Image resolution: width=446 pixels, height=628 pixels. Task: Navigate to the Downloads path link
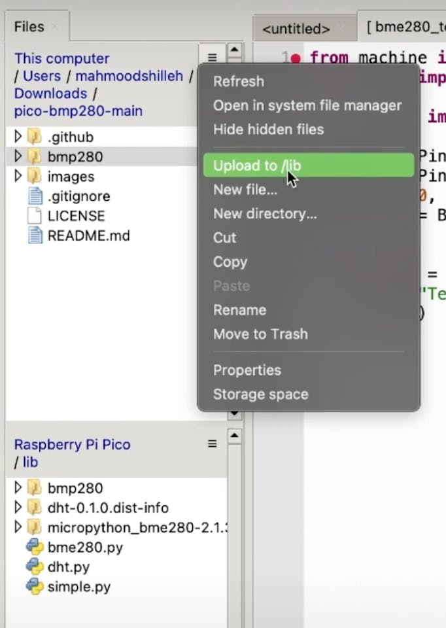(x=50, y=94)
